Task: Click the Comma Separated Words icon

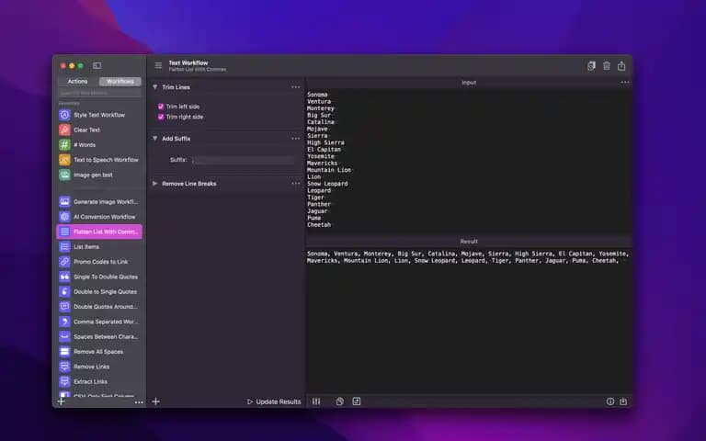Action: (65, 322)
